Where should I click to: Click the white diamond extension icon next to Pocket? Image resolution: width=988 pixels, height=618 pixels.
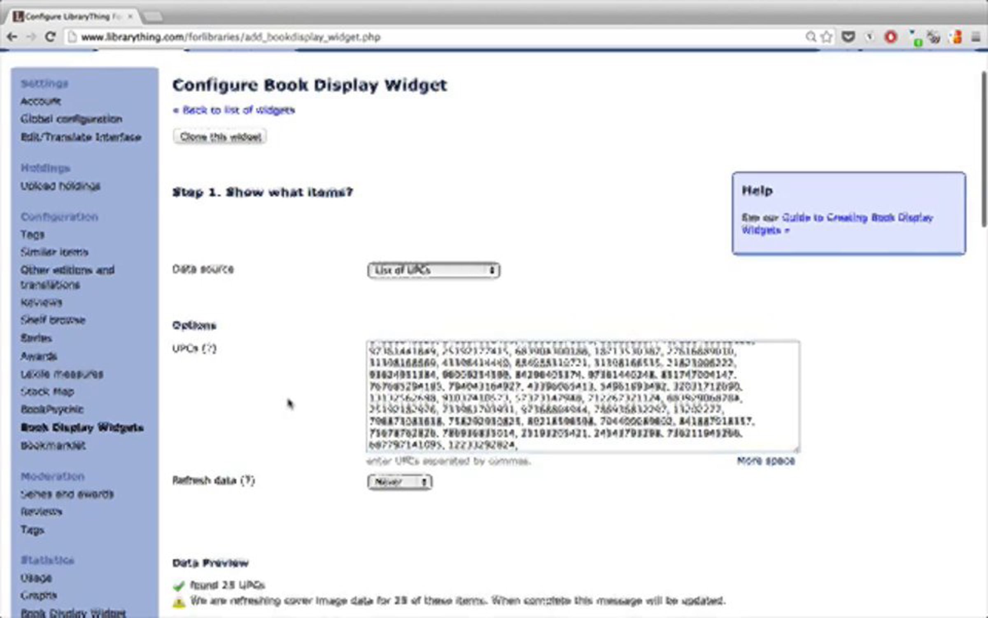tap(869, 37)
